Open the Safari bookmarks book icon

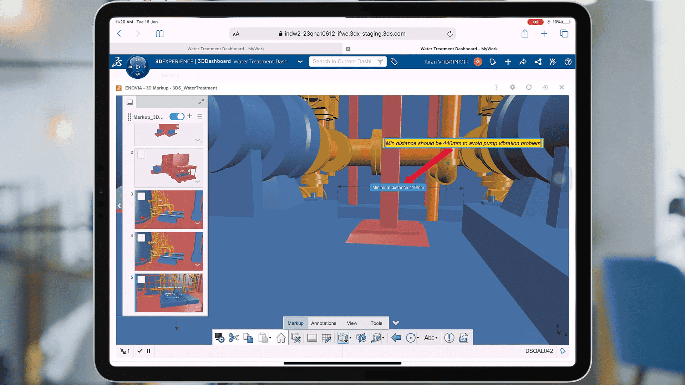click(x=159, y=34)
